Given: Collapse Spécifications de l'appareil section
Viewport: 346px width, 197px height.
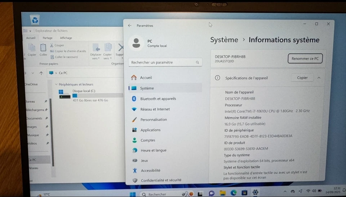Looking at the screenshot, I should pyautogui.click(x=319, y=78).
